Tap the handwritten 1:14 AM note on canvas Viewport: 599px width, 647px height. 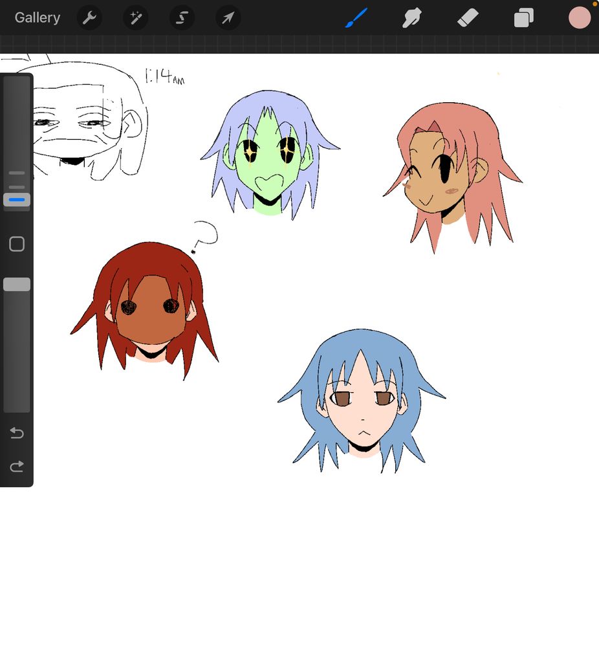164,76
